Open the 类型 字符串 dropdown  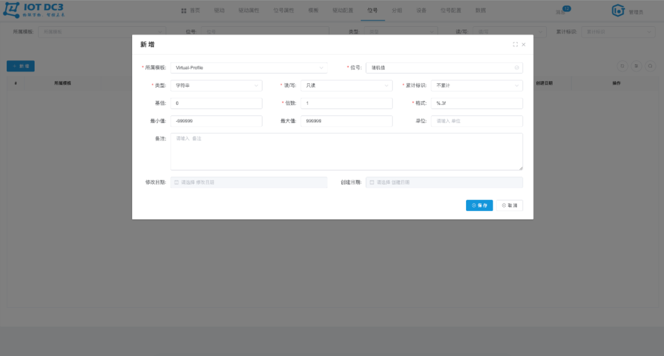tap(216, 85)
